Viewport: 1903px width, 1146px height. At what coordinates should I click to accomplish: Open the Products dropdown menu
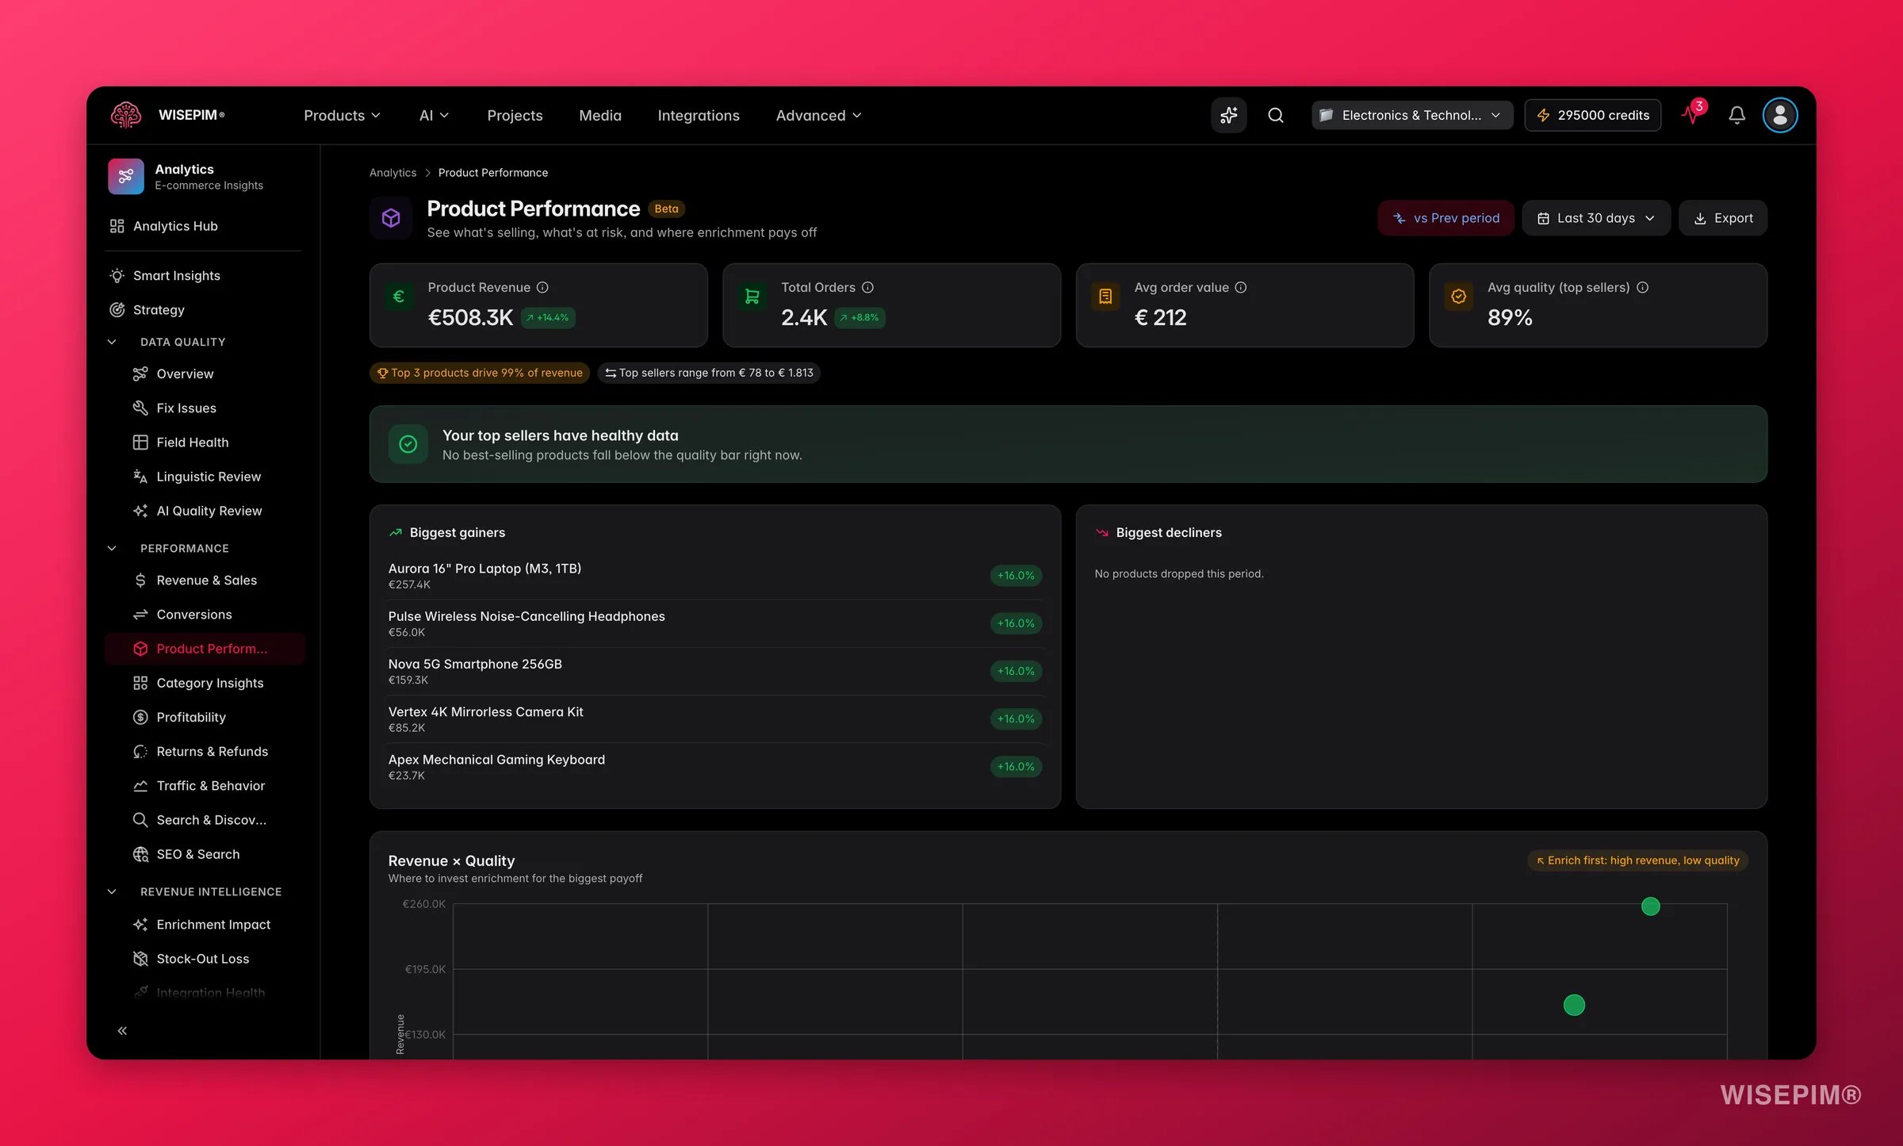(x=342, y=115)
